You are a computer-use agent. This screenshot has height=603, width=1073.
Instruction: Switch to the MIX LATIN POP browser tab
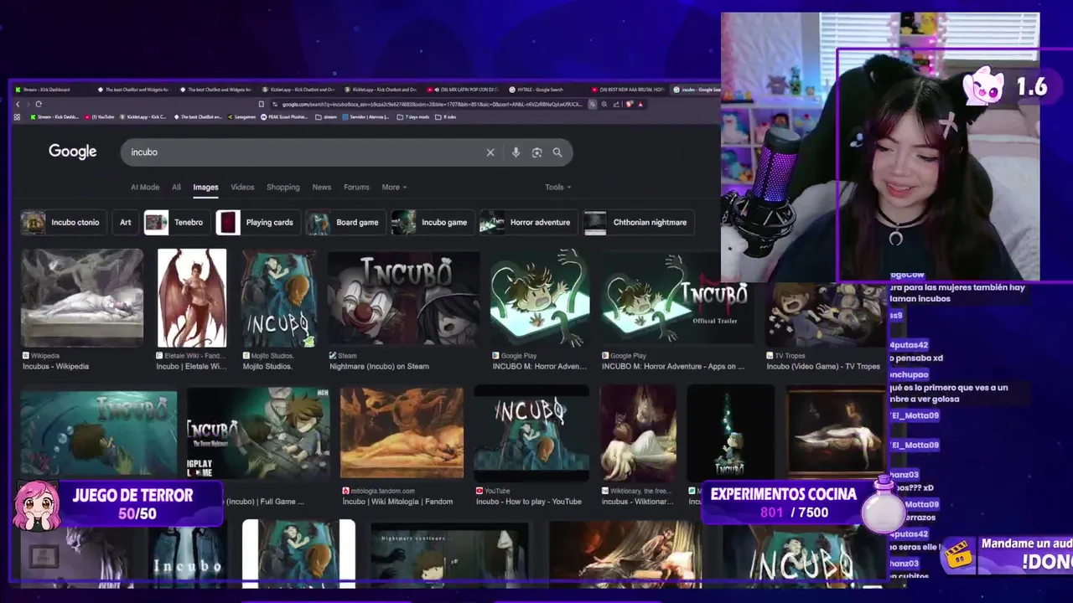pyautogui.click(x=463, y=90)
